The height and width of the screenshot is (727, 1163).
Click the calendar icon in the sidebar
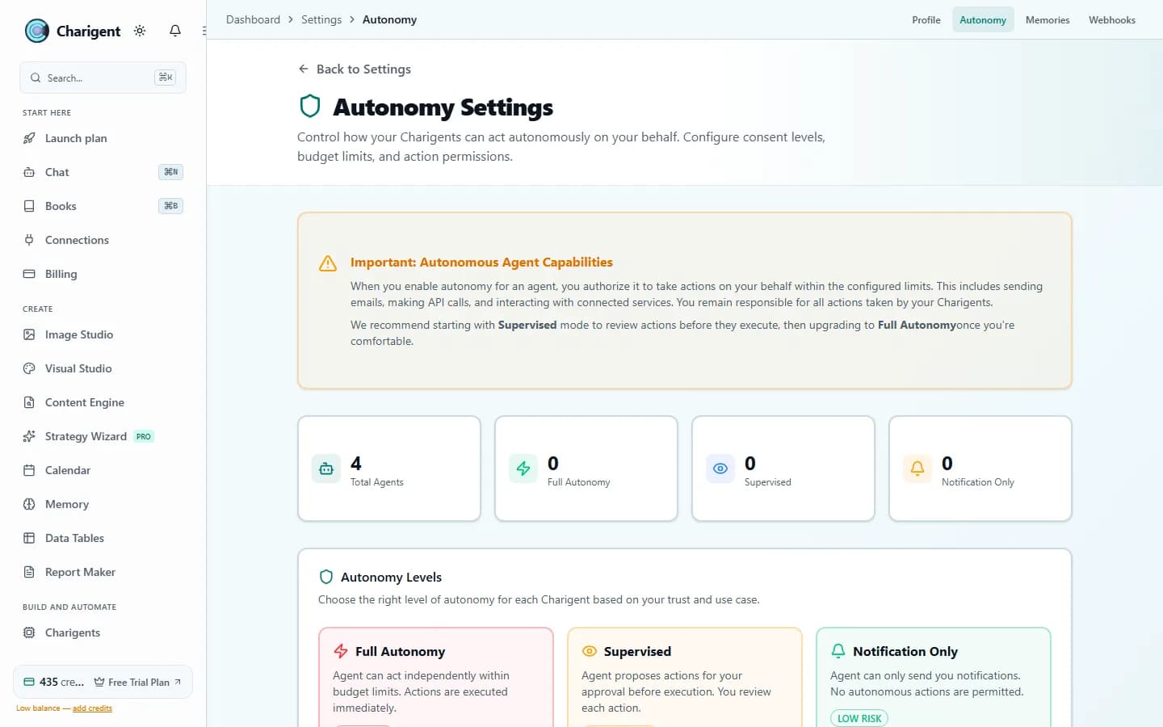click(x=29, y=470)
